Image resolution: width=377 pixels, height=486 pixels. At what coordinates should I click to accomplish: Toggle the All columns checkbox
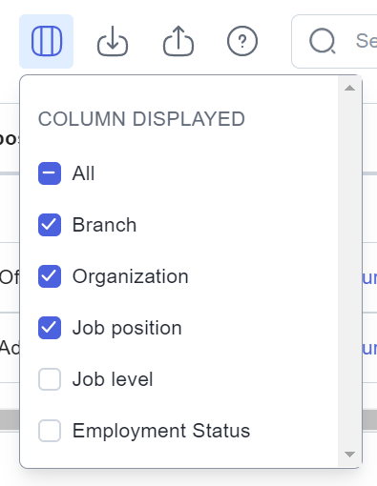point(50,173)
